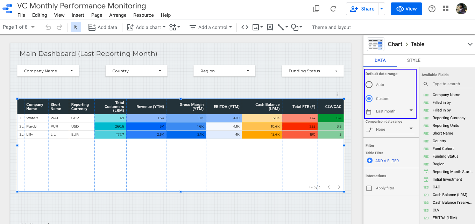Click the undo arrow icon
Screen dimensions: 475x224
point(48,27)
